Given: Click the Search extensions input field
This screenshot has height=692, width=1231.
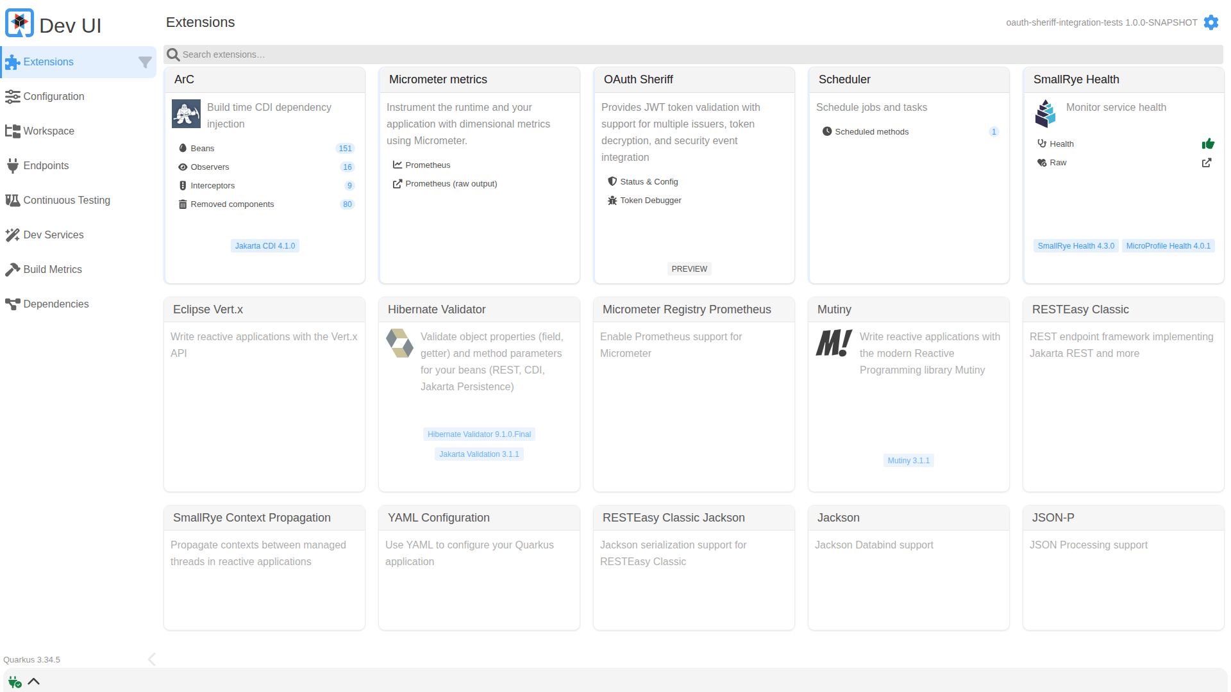Looking at the screenshot, I should coord(692,54).
